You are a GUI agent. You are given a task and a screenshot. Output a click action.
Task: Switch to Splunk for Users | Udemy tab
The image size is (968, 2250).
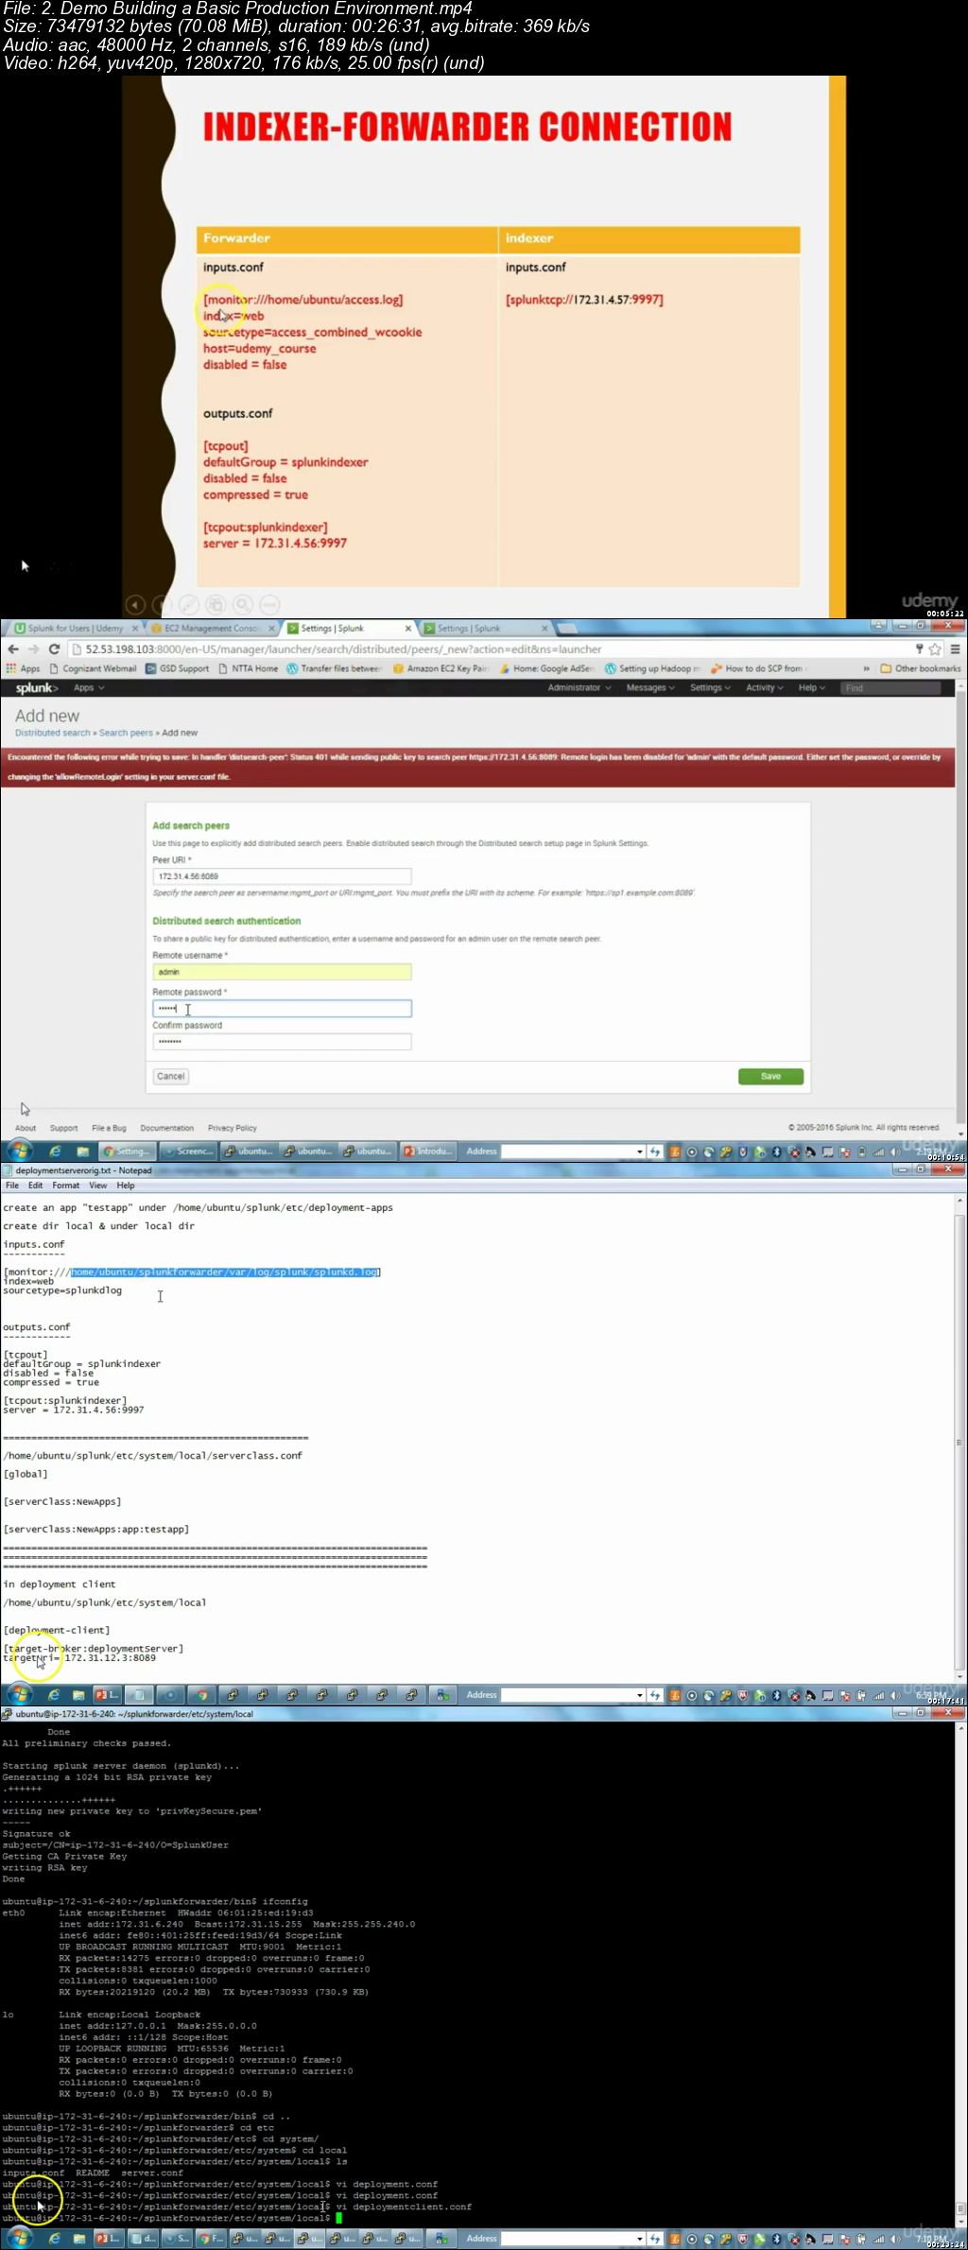coord(76,628)
